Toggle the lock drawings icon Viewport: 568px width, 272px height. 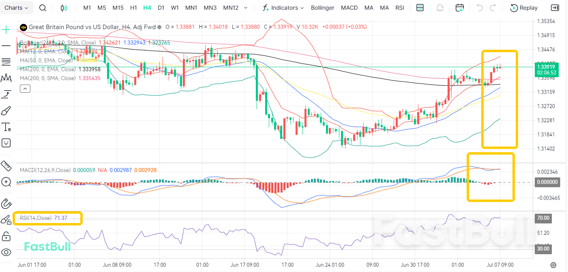(x=6, y=236)
